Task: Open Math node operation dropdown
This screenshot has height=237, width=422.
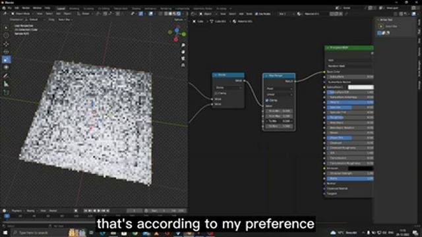Action: (228, 88)
